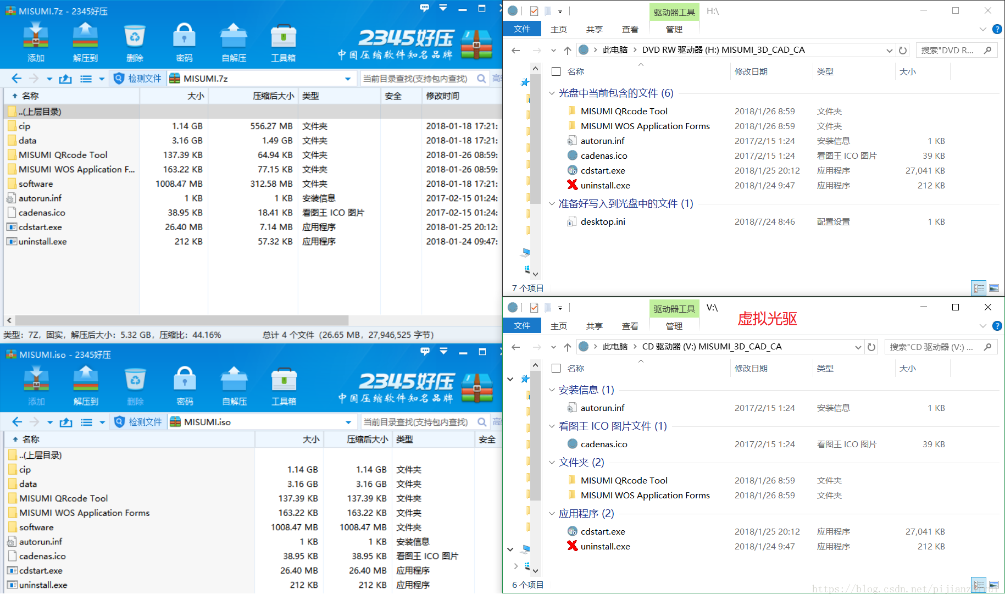1005x600 pixels.
Task: Sort by 压缩后大小 column in MISUMI.7z window
Action: 254,96
